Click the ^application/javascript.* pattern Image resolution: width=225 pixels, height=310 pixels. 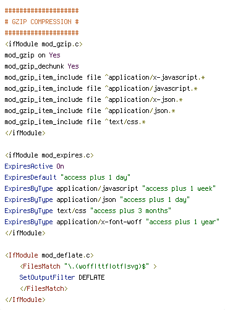pyautogui.click(x=151, y=88)
